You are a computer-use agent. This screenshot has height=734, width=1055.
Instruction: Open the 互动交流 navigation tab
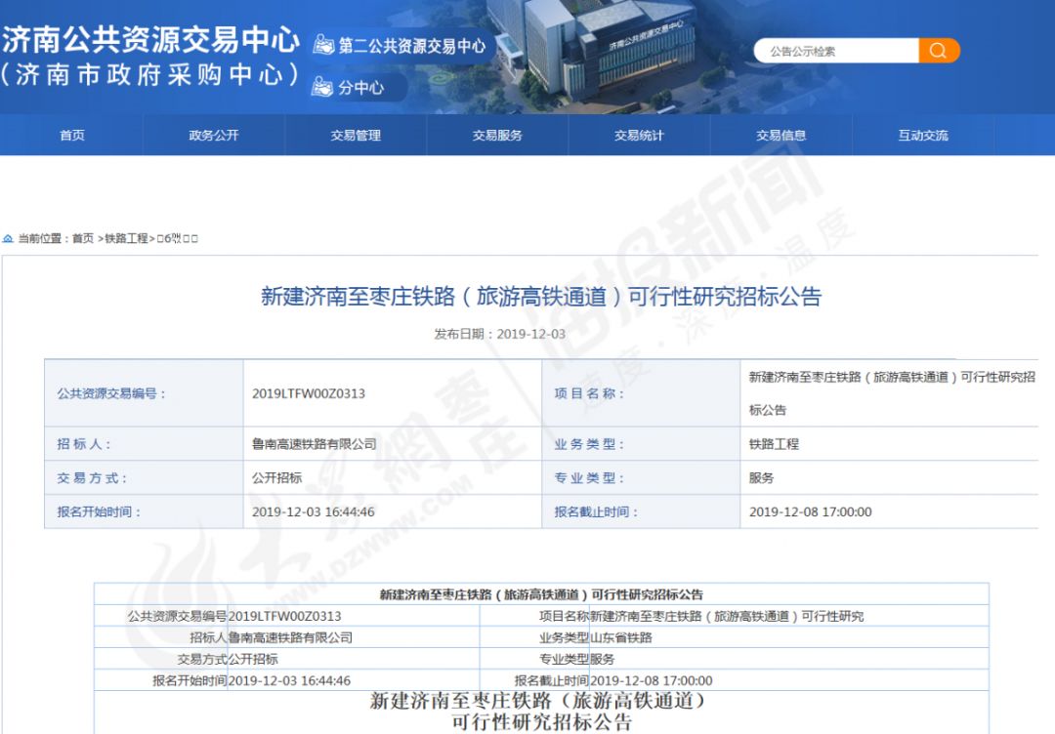tap(923, 135)
